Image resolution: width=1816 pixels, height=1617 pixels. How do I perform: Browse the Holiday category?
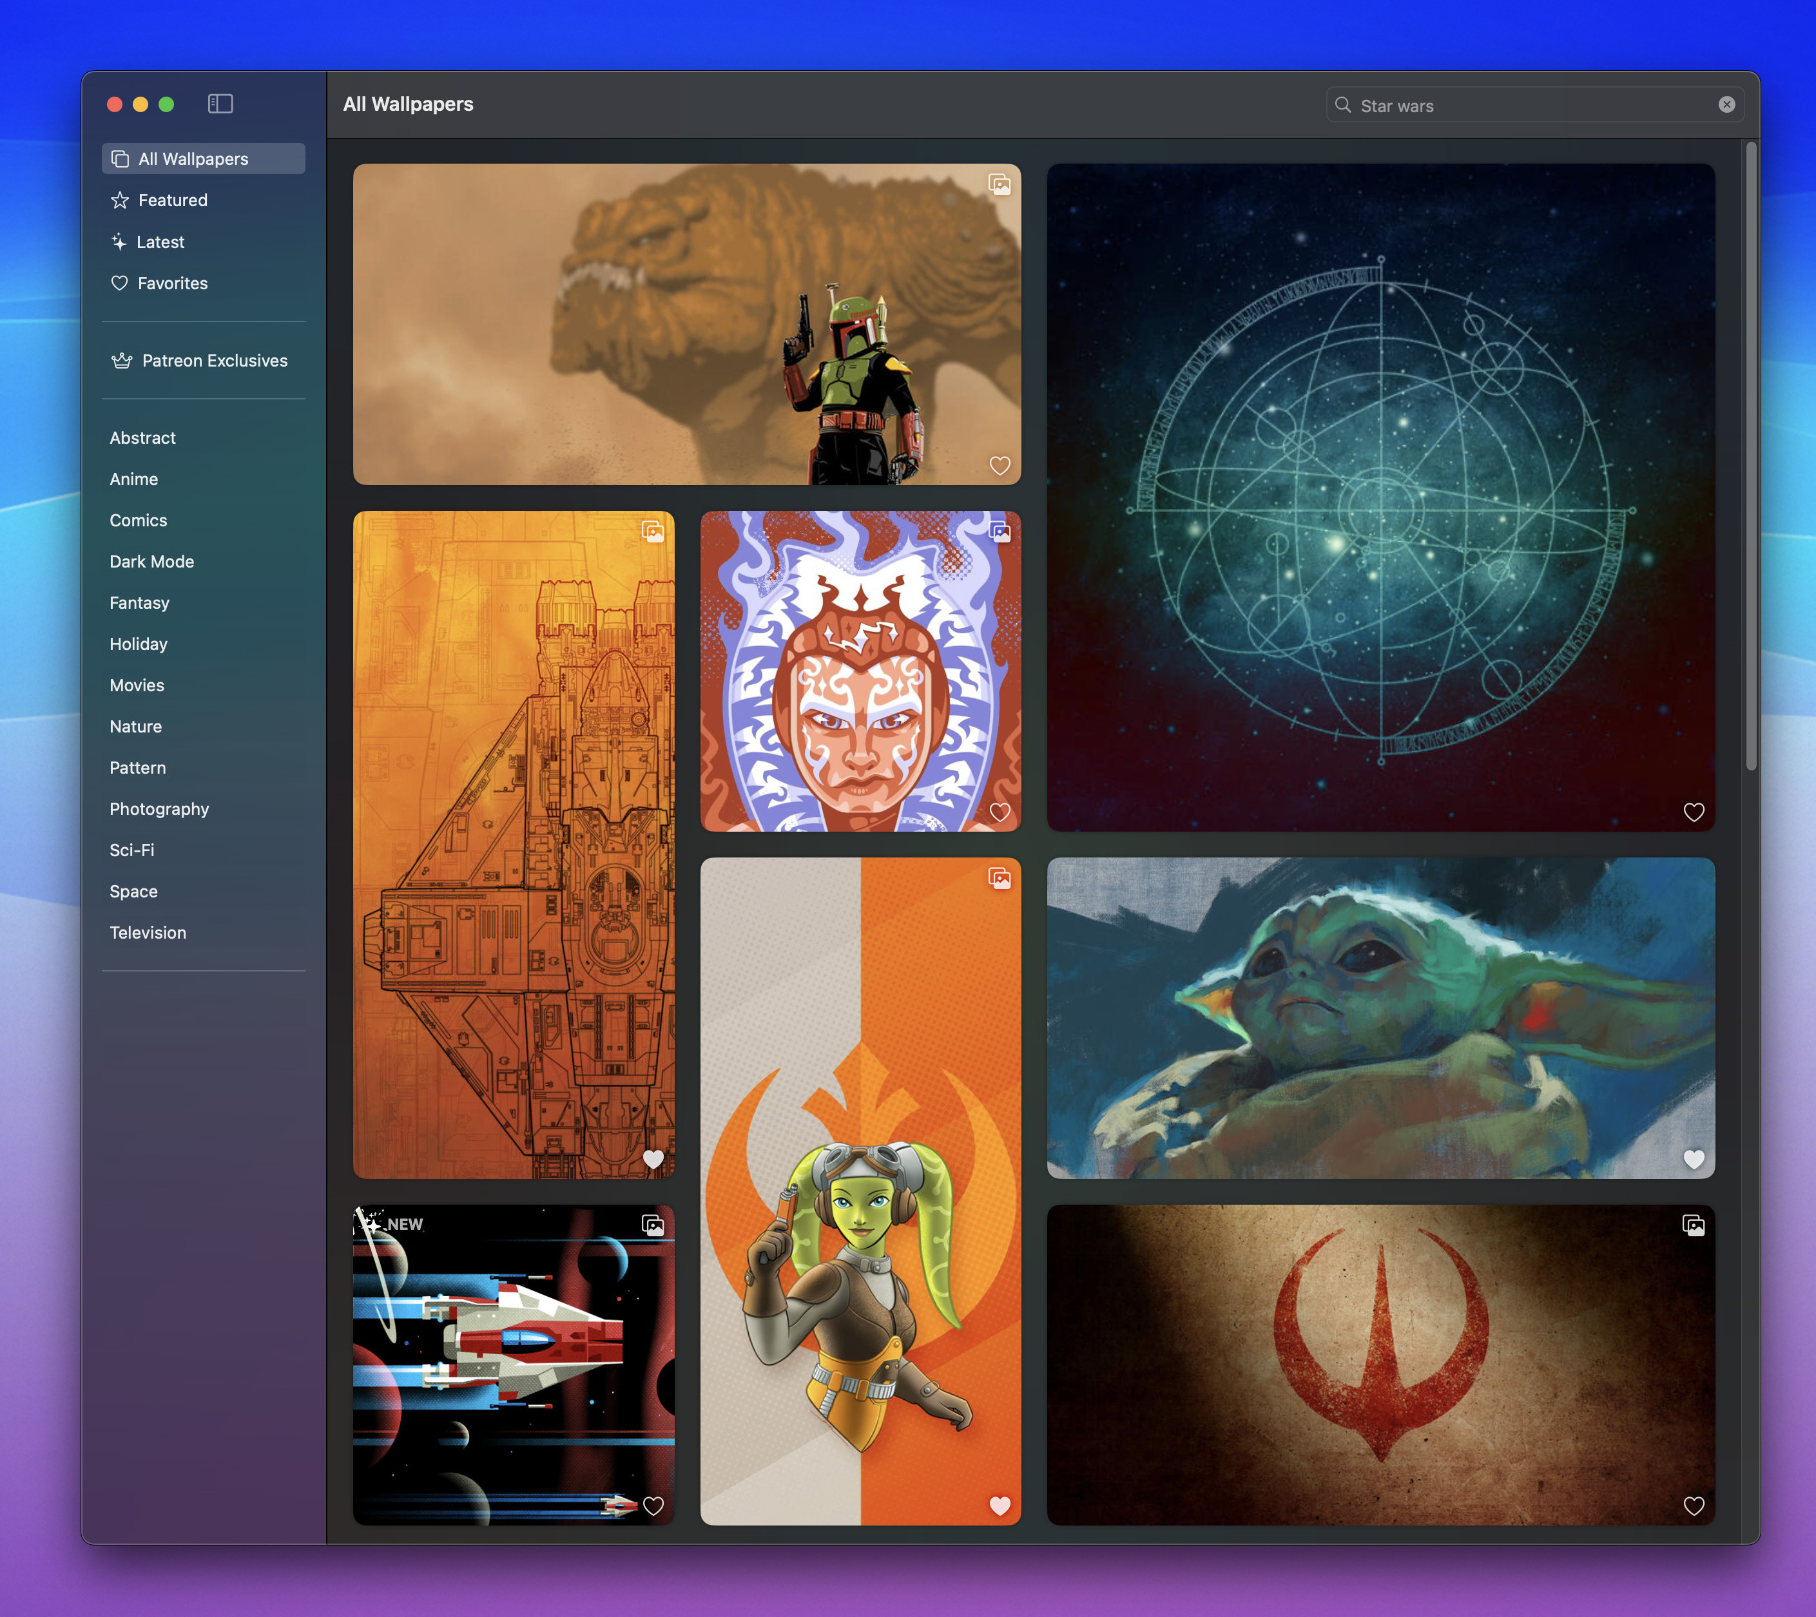tap(138, 644)
